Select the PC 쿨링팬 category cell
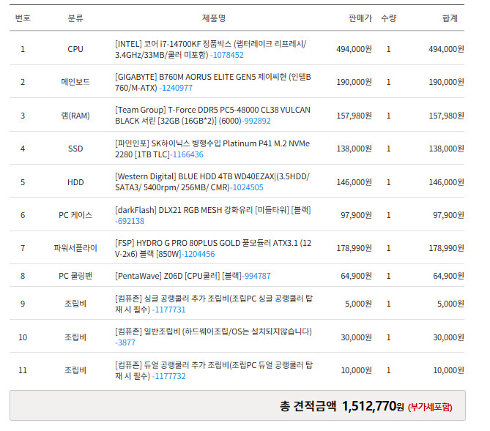 pos(75,276)
